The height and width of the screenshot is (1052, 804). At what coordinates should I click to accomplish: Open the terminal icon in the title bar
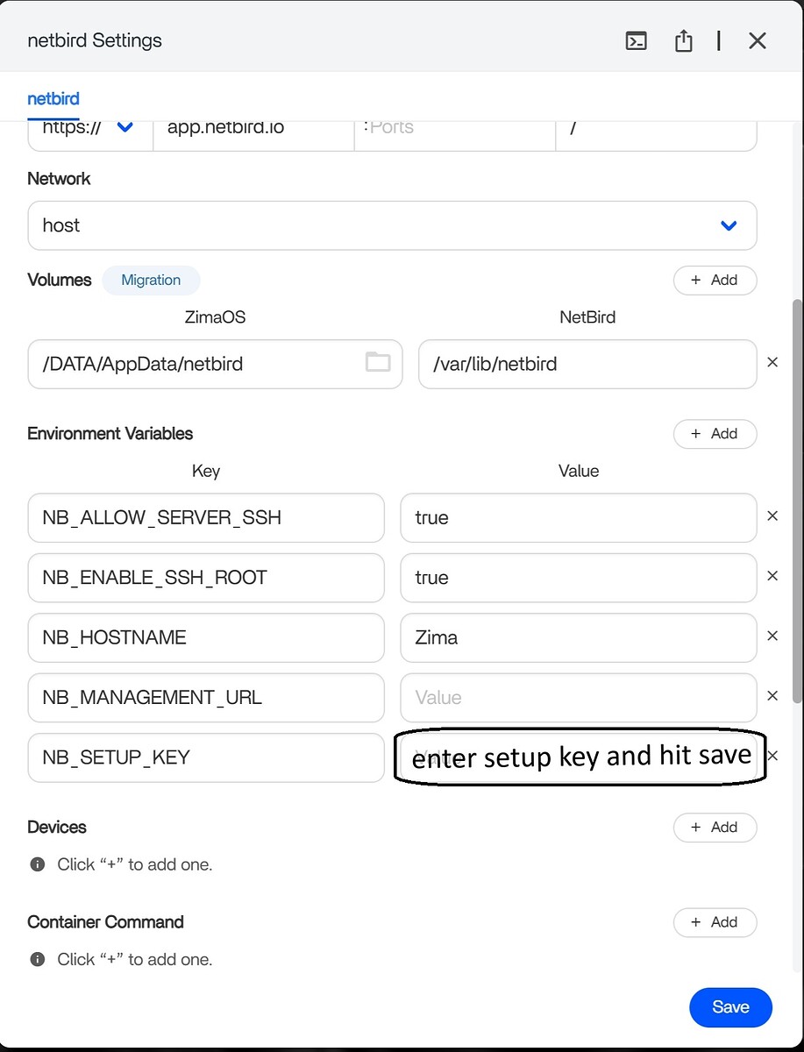coord(636,40)
